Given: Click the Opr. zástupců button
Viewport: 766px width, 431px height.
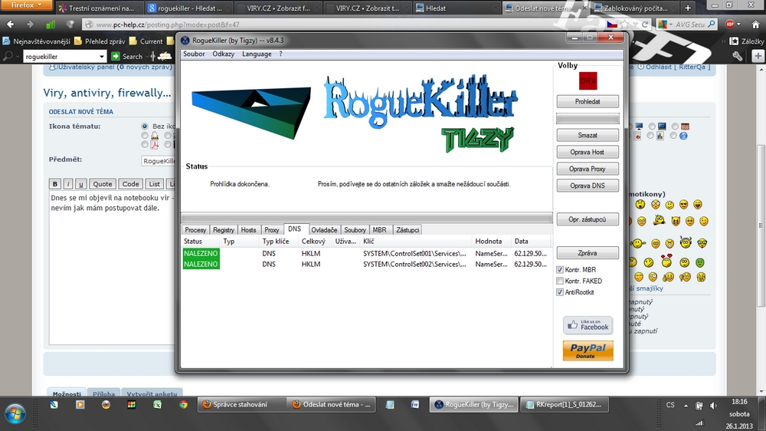Looking at the screenshot, I should (588, 219).
